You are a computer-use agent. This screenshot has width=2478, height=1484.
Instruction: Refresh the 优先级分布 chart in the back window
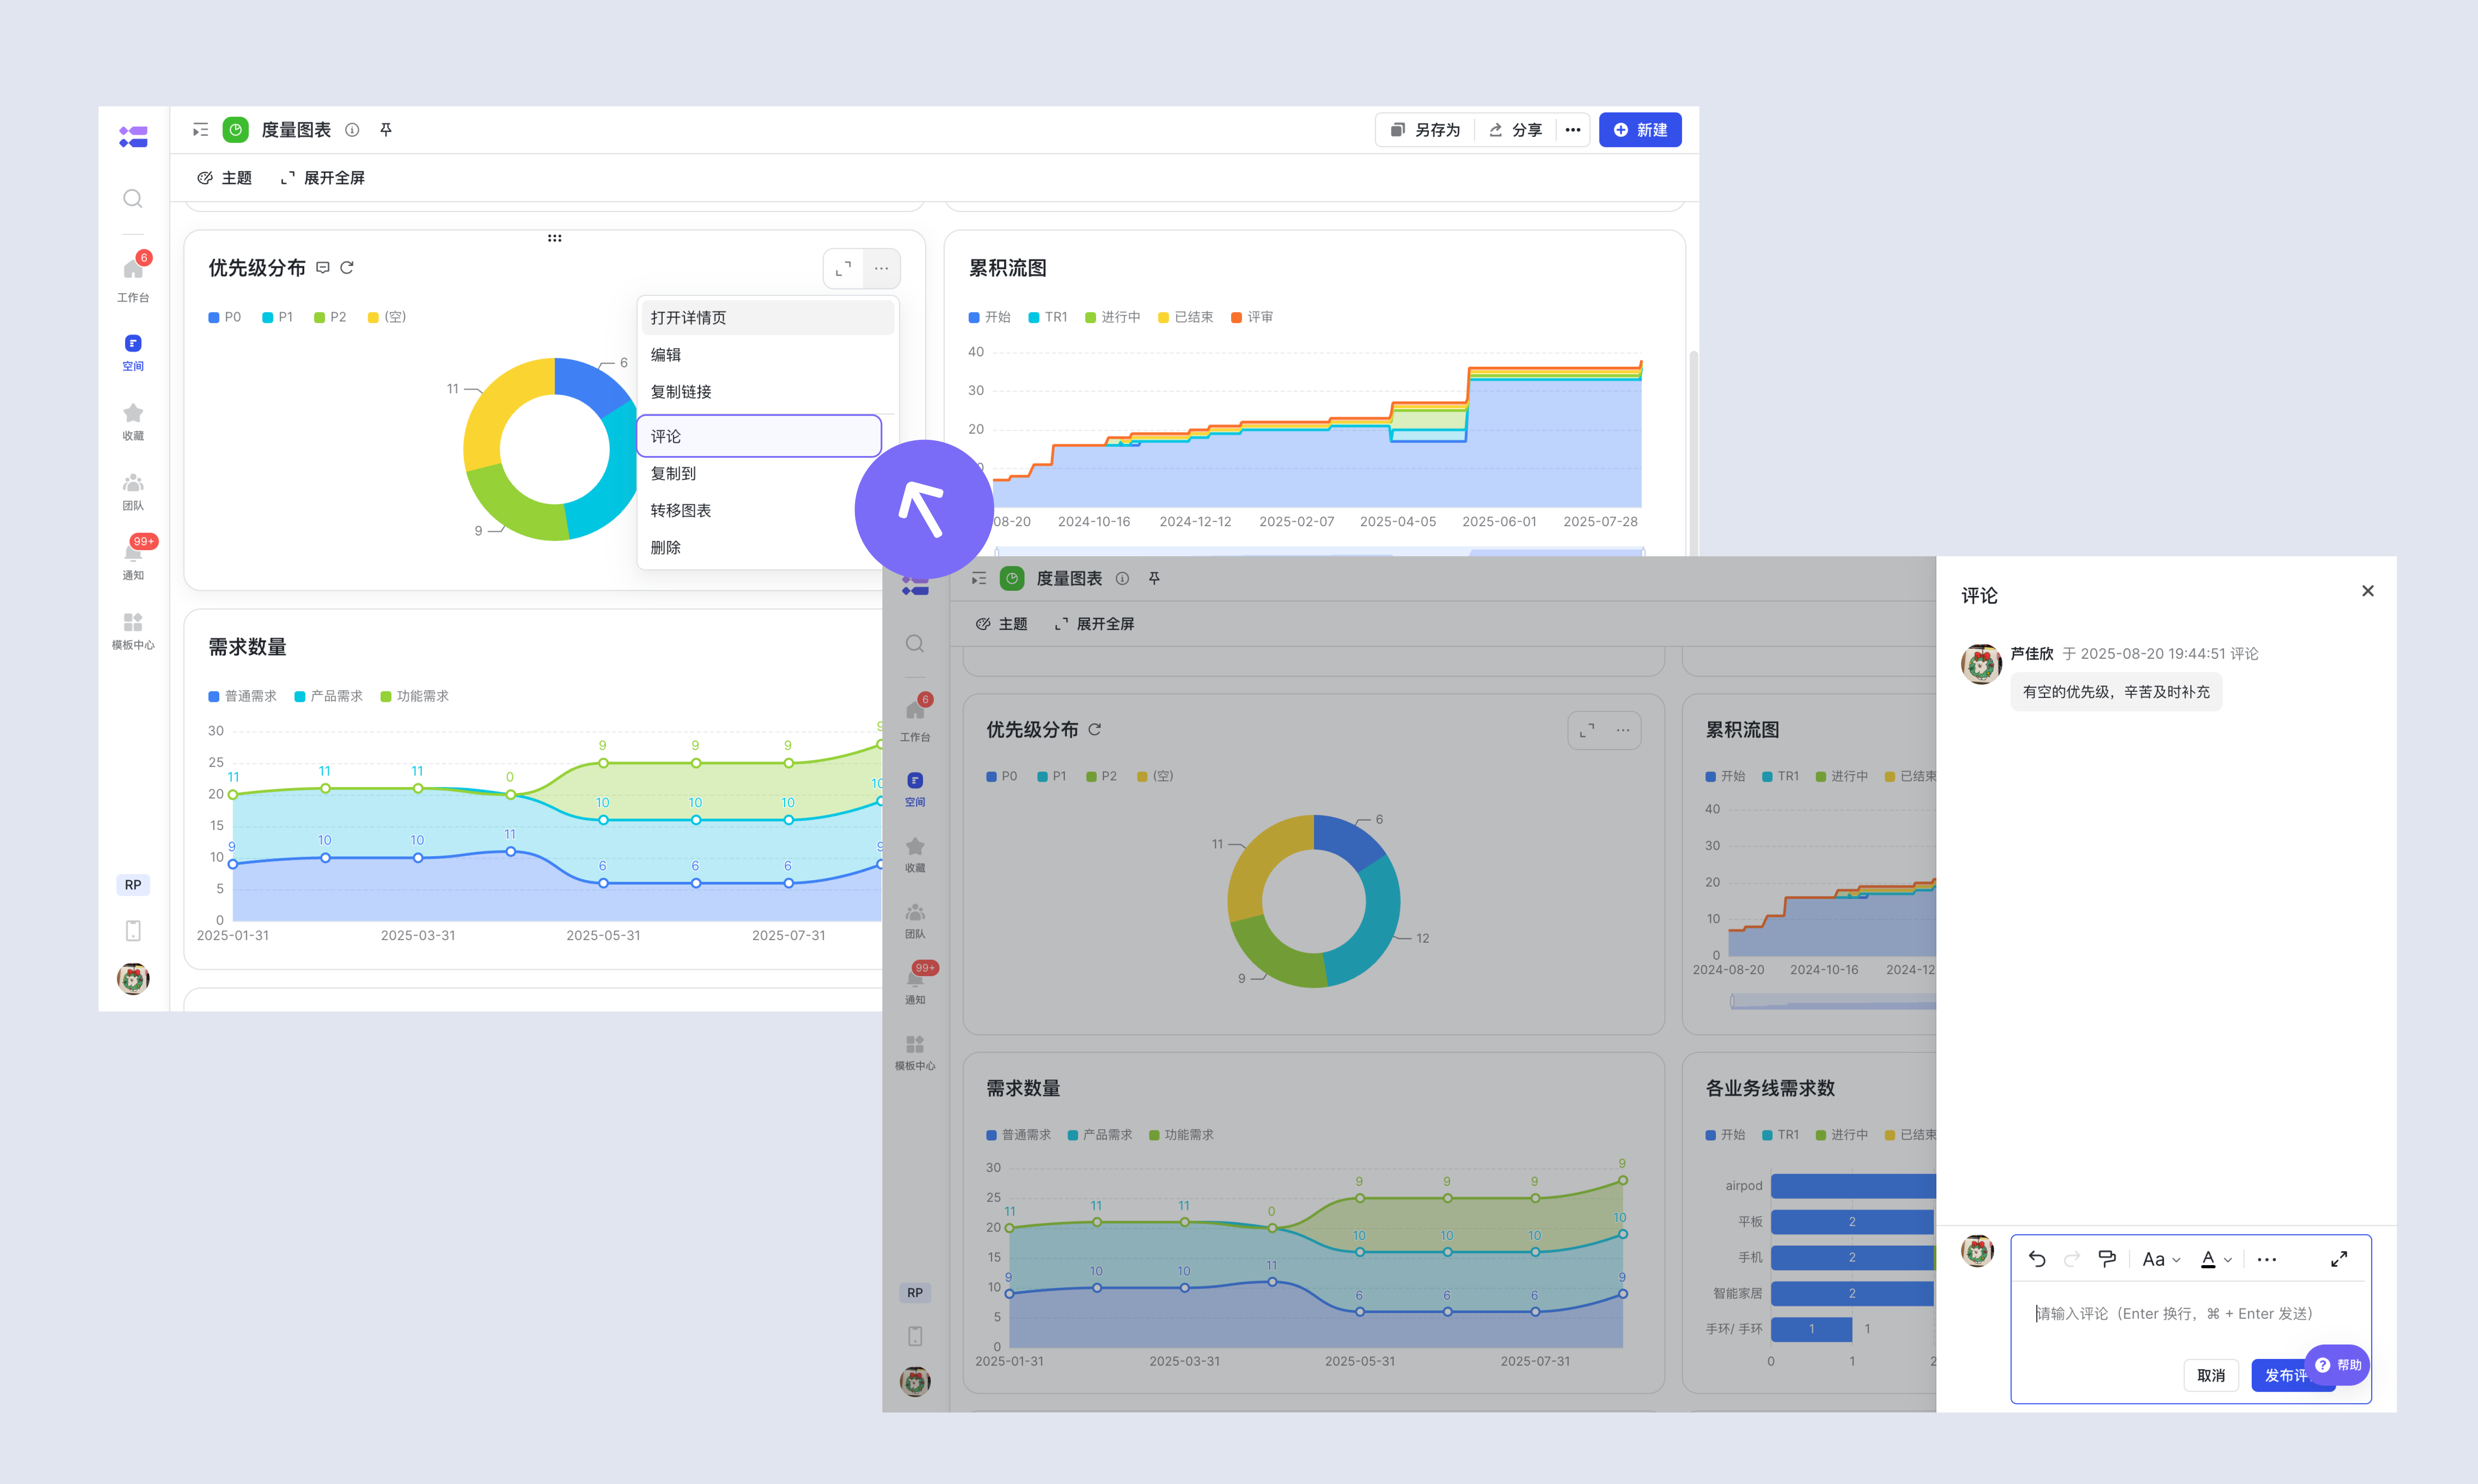[x=347, y=268]
